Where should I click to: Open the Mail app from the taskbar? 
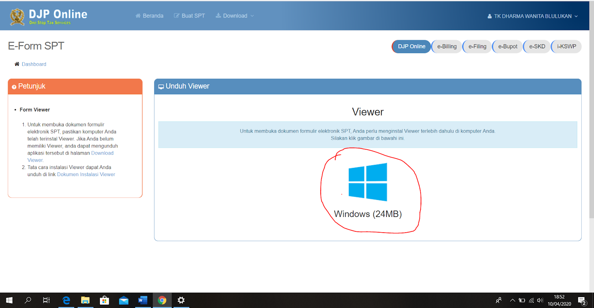pos(124,300)
